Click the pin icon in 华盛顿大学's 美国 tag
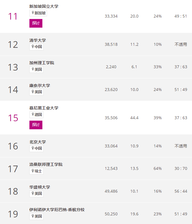Screen dimensions: 192x224 (x=33, y=193)
